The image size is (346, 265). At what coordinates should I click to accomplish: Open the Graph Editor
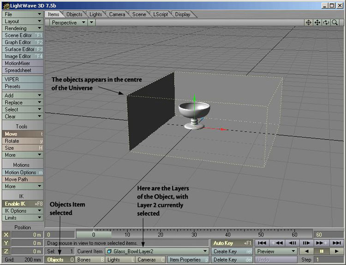click(23, 42)
